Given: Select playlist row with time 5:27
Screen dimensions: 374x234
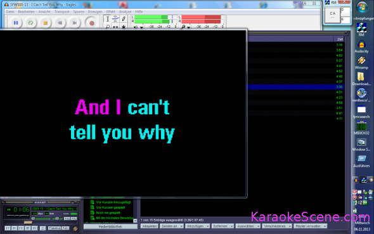Looking at the screenshot, I should [296, 61].
